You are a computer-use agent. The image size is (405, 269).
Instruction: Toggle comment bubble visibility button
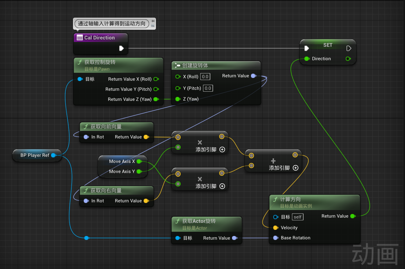[x=153, y=26]
